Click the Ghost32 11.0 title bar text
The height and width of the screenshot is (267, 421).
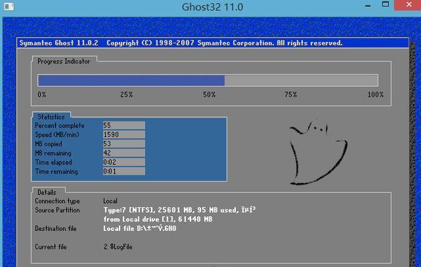click(x=213, y=7)
